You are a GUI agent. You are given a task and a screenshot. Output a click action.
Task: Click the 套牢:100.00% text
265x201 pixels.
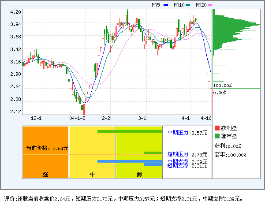230,155
